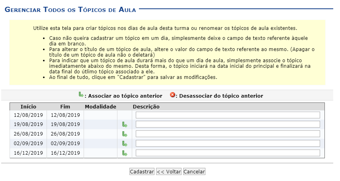Screen dimensions: 340x181
Task: Go back with the << Voltar button
Action: pos(168,172)
